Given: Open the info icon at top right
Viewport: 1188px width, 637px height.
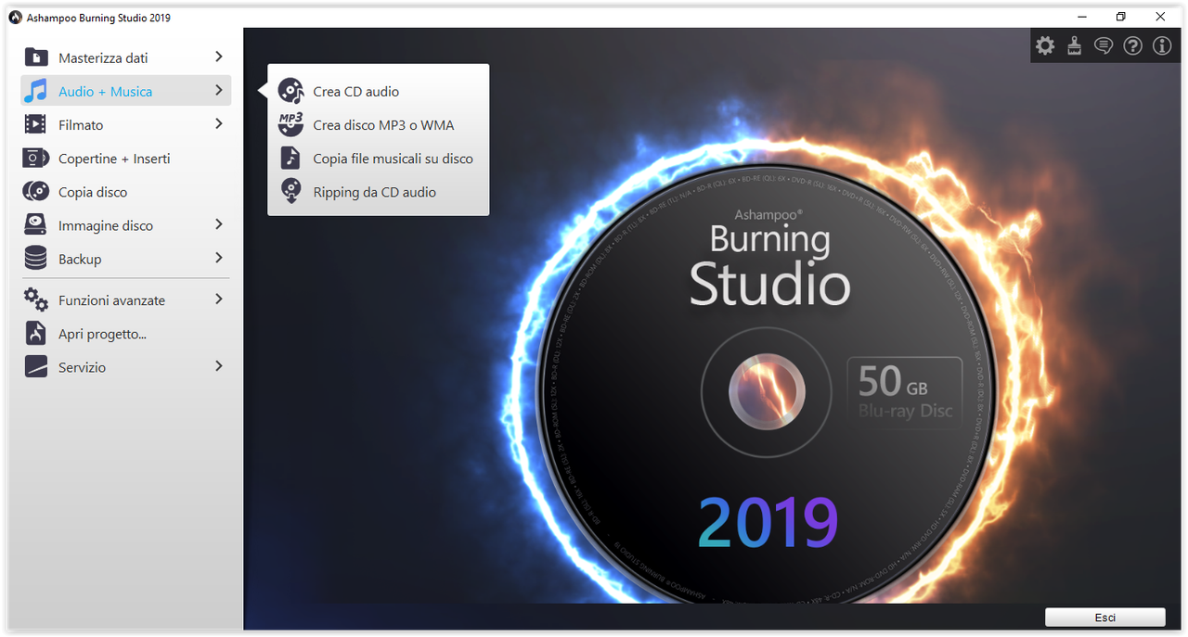Looking at the screenshot, I should tap(1162, 45).
